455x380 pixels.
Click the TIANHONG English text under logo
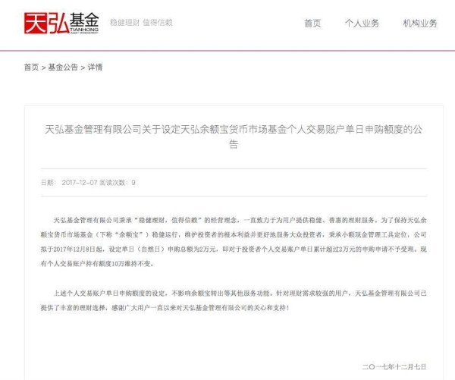click(84, 30)
